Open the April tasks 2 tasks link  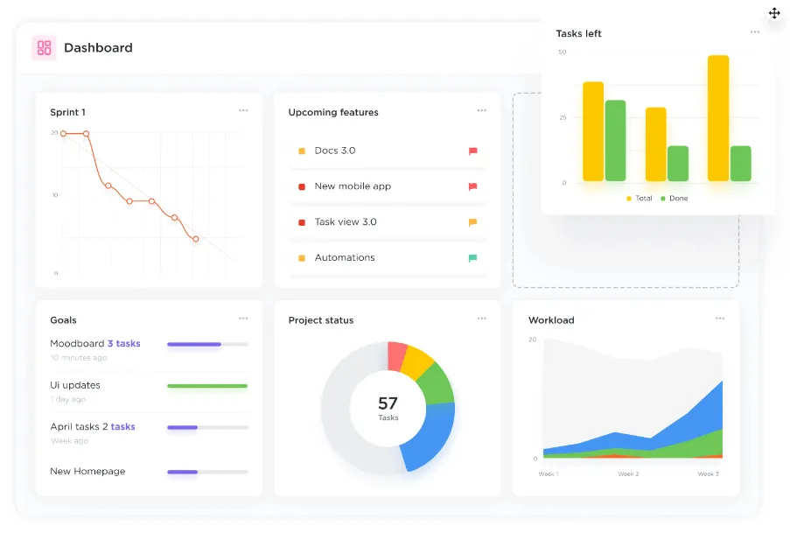[119, 426]
